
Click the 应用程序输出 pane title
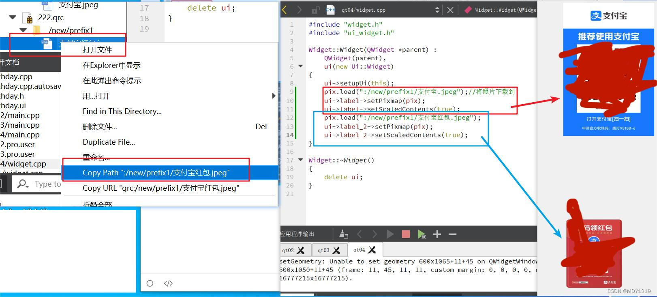click(x=297, y=234)
